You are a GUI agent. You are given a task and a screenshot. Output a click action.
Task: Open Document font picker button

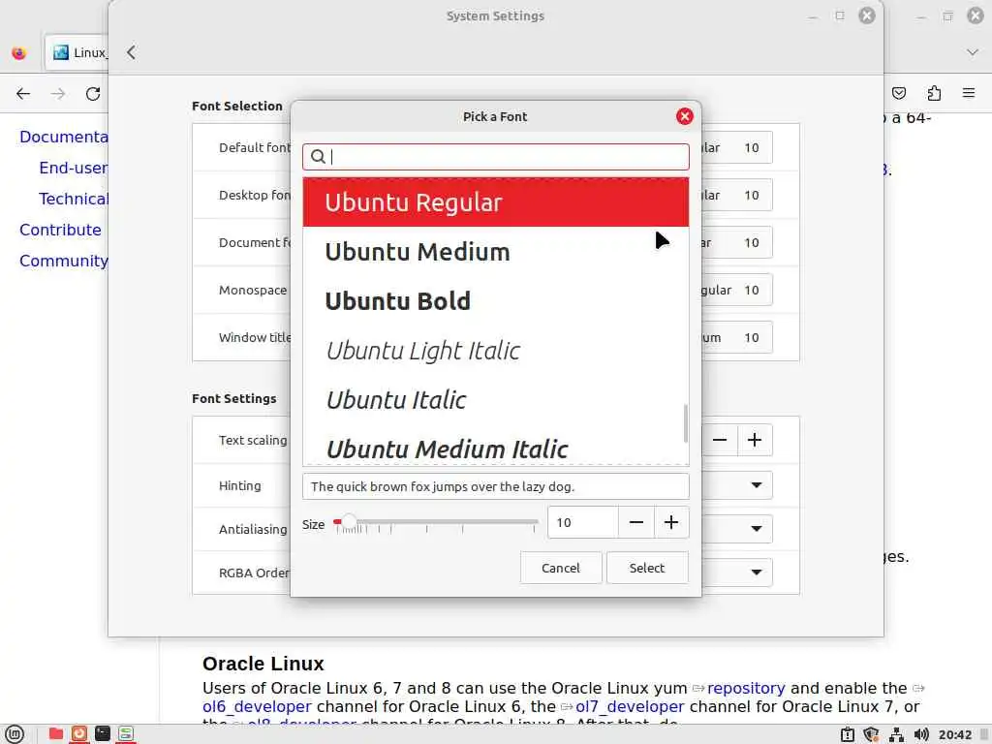pyautogui.click(x=736, y=242)
